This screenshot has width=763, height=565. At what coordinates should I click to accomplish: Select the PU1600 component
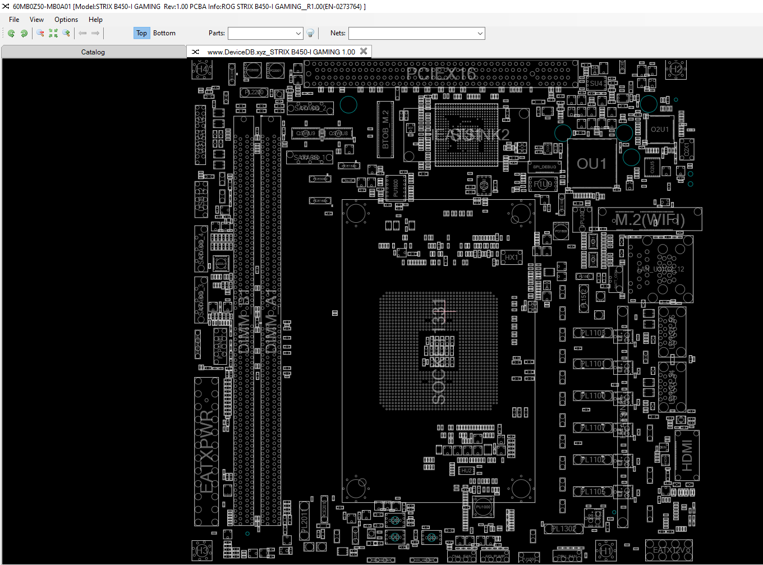(396, 187)
